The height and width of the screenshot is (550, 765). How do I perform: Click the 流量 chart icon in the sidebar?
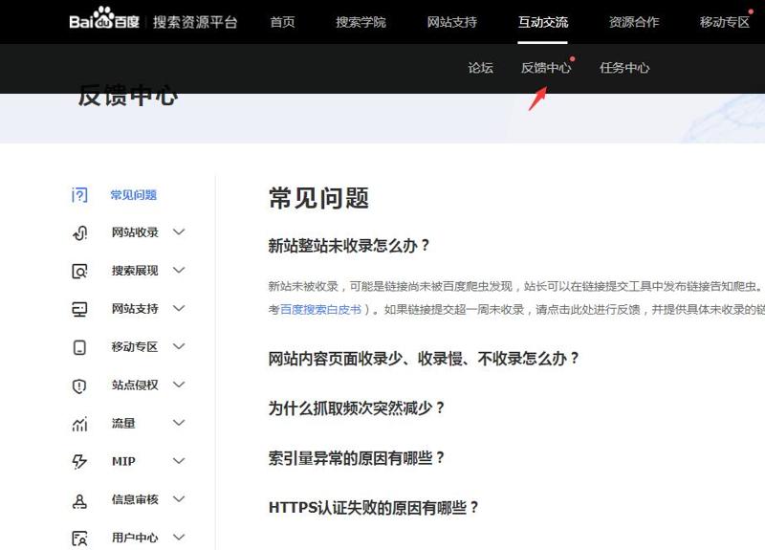point(79,424)
